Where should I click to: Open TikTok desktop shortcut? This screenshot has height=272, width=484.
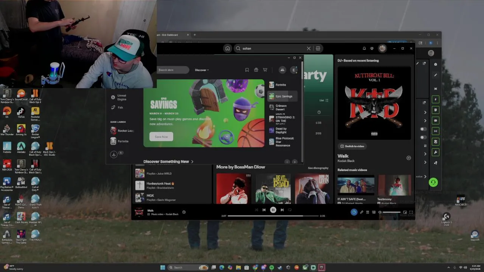tap(21, 112)
